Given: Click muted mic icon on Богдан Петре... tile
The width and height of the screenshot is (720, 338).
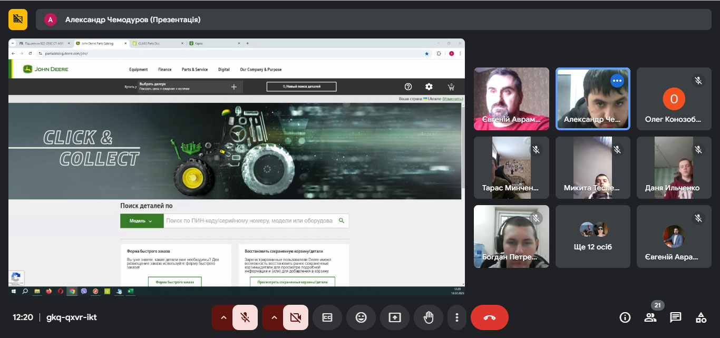Looking at the screenshot, I should [x=536, y=218].
